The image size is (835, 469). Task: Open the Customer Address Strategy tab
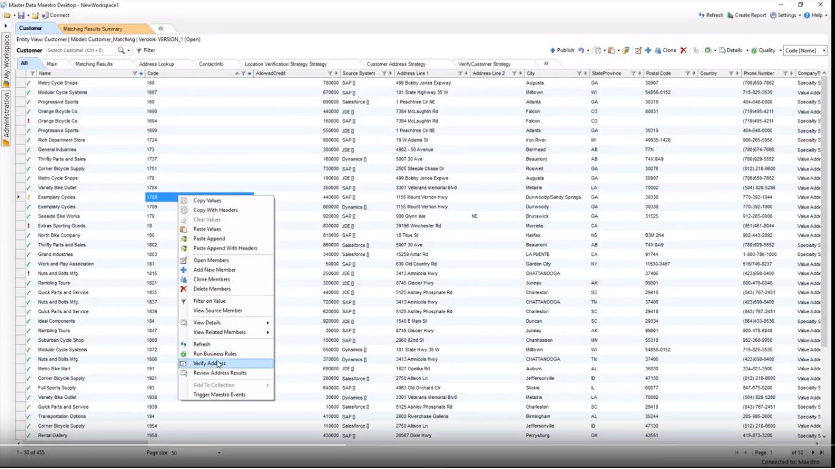point(396,64)
